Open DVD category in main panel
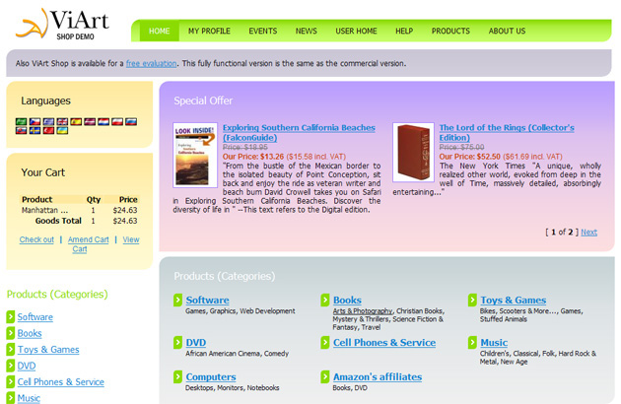This screenshot has width=621, height=404. (196, 342)
